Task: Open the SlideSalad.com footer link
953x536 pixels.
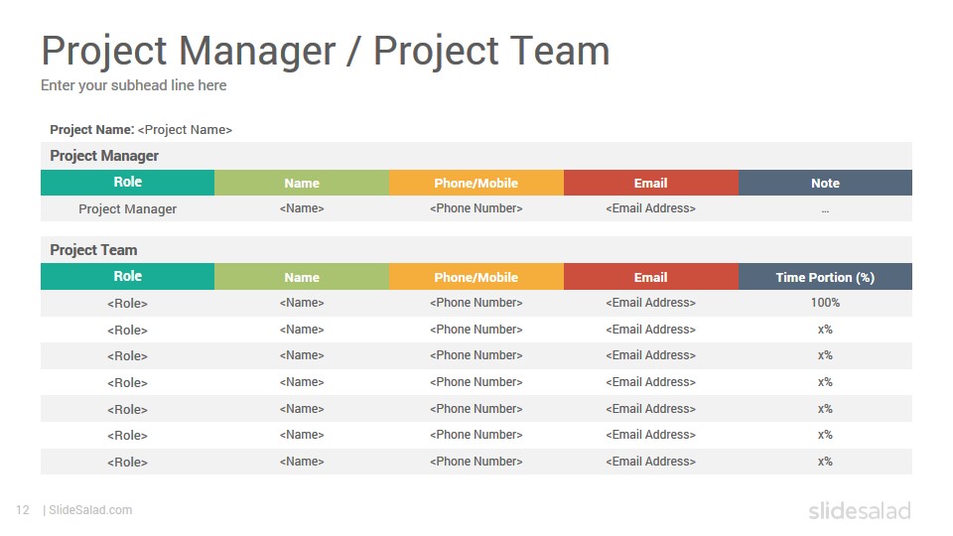Action: pyautogui.click(x=90, y=510)
